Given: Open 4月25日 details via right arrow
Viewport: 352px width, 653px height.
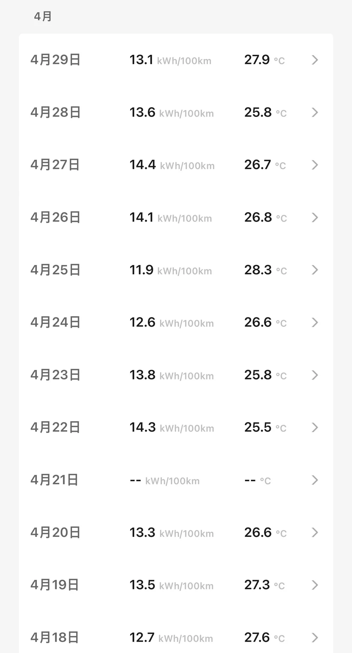Looking at the screenshot, I should click(x=315, y=270).
